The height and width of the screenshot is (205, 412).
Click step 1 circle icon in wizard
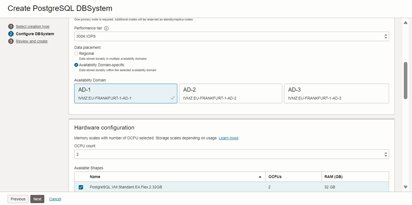pos(11,26)
